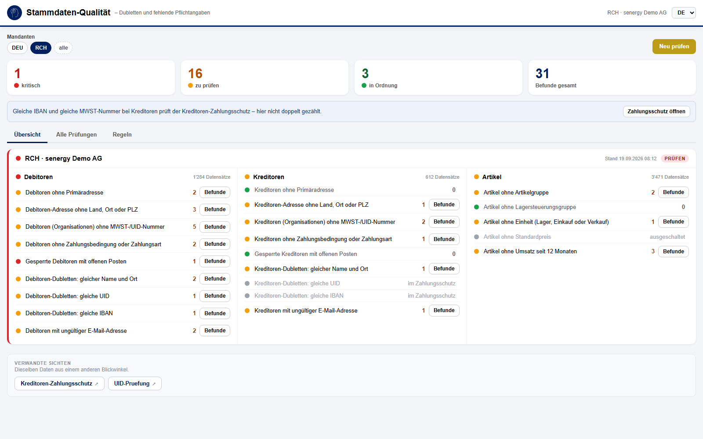Image resolution: width=703 pixels, height=439 pixels.
Task: Open Befunde for Debitoren ohne MWST-/UID-Nummer
Action: point(215,227)
